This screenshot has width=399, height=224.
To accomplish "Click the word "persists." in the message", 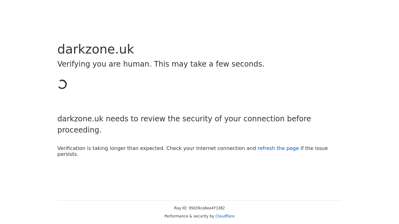I will point(68,154).
